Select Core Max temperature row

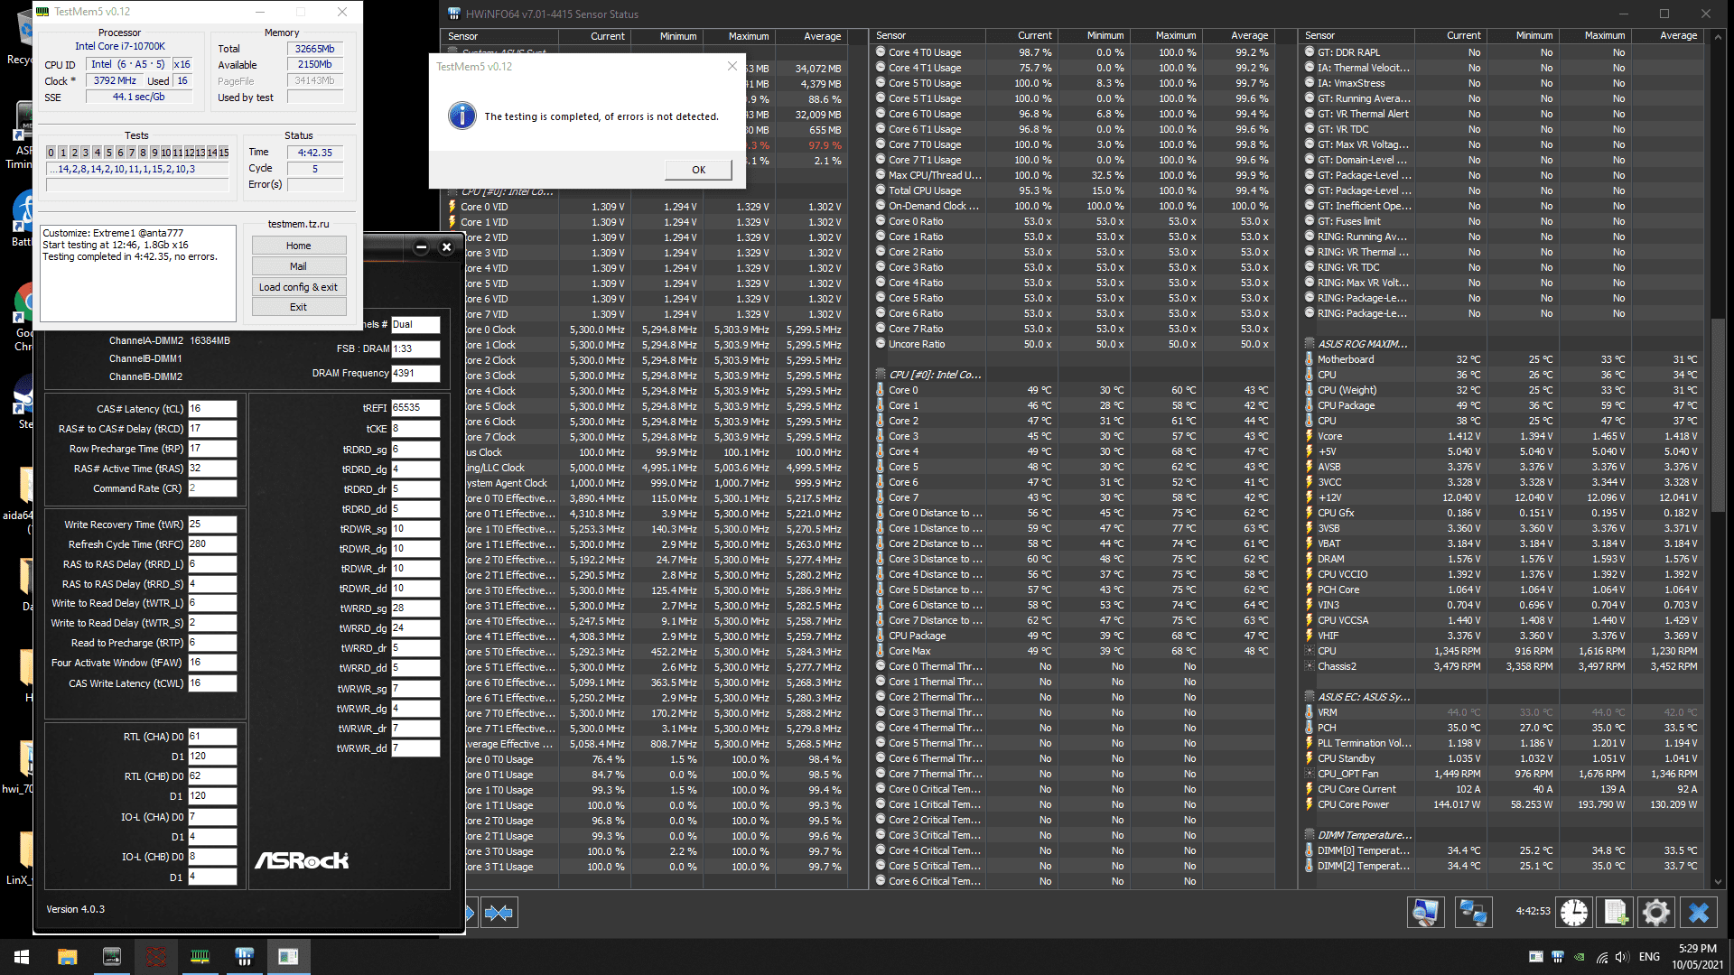1074,651
